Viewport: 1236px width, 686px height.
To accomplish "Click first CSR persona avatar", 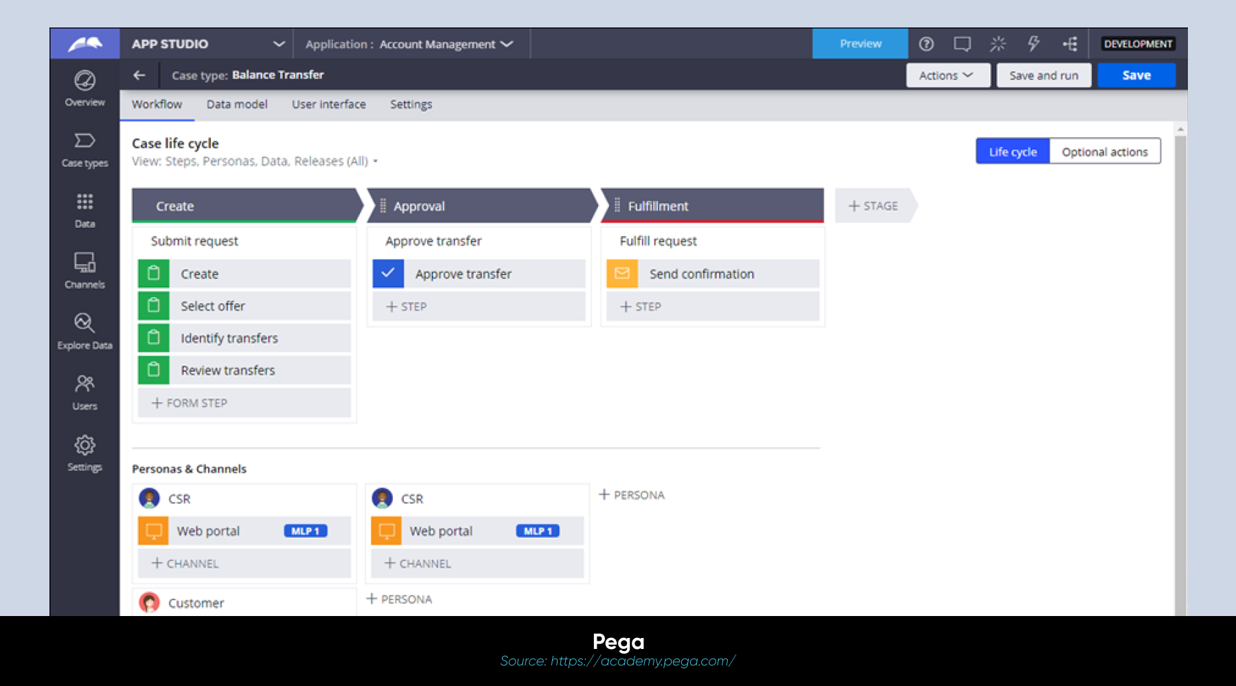I will (149, 498).
